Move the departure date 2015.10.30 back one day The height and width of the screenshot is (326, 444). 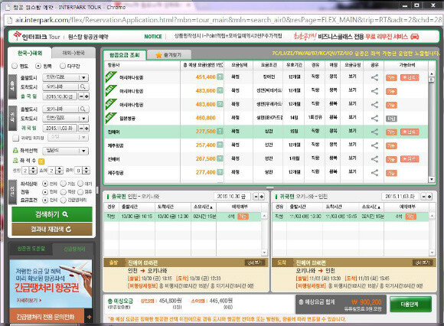[81, 96]
